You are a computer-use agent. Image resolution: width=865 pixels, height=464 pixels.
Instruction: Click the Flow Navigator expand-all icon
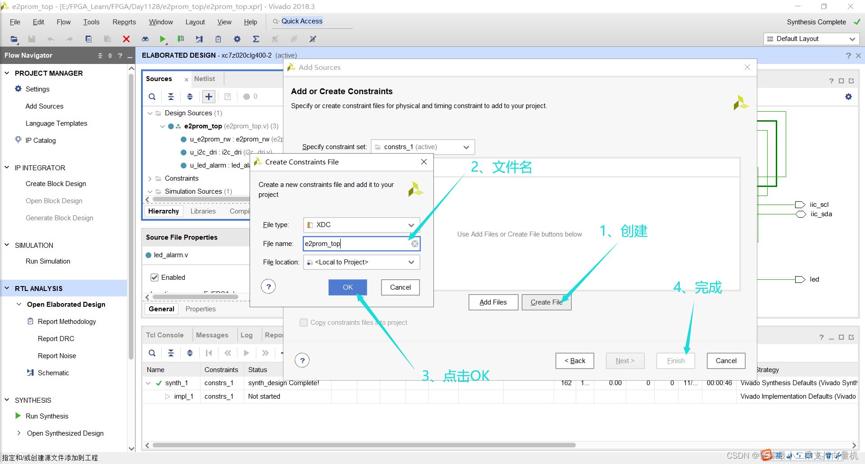click(x=110, y=55)
